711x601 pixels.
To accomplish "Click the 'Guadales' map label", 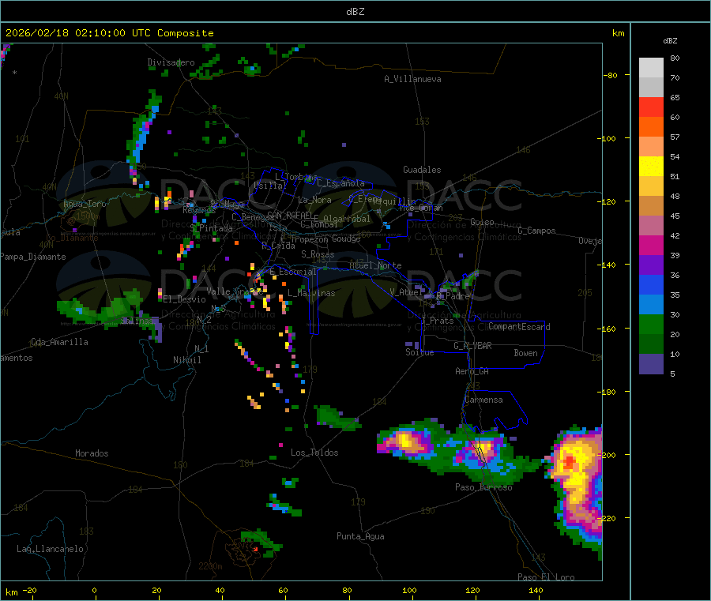I will pos(422,170).
